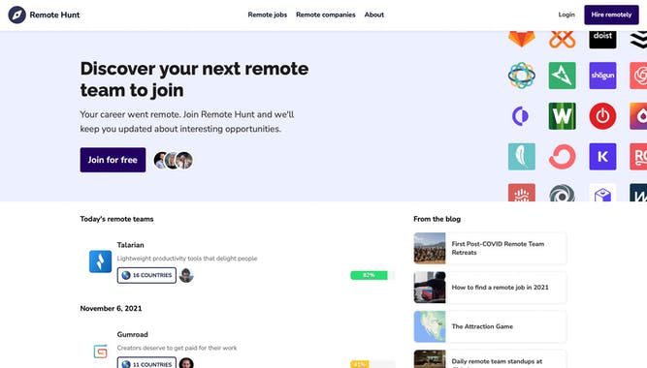Click the teal feather company logo
The width and height of the screenshot is (647, 368).
[x=522, y=157]
